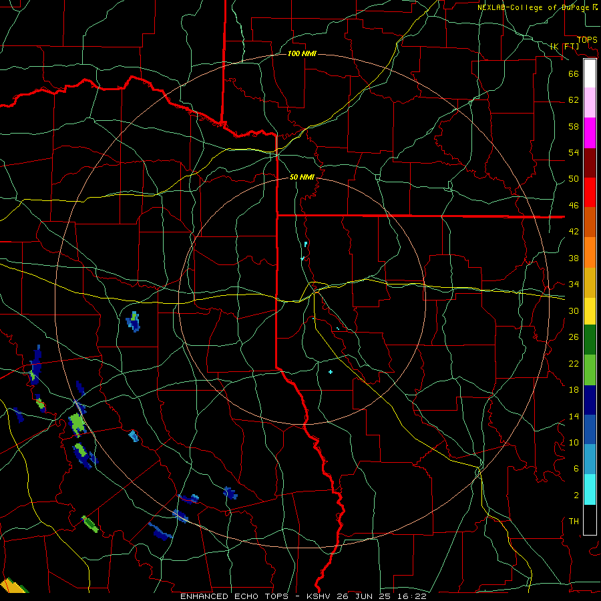Click the 'TH' threshold label
601x601 pixels.
[x=574, y=522]
